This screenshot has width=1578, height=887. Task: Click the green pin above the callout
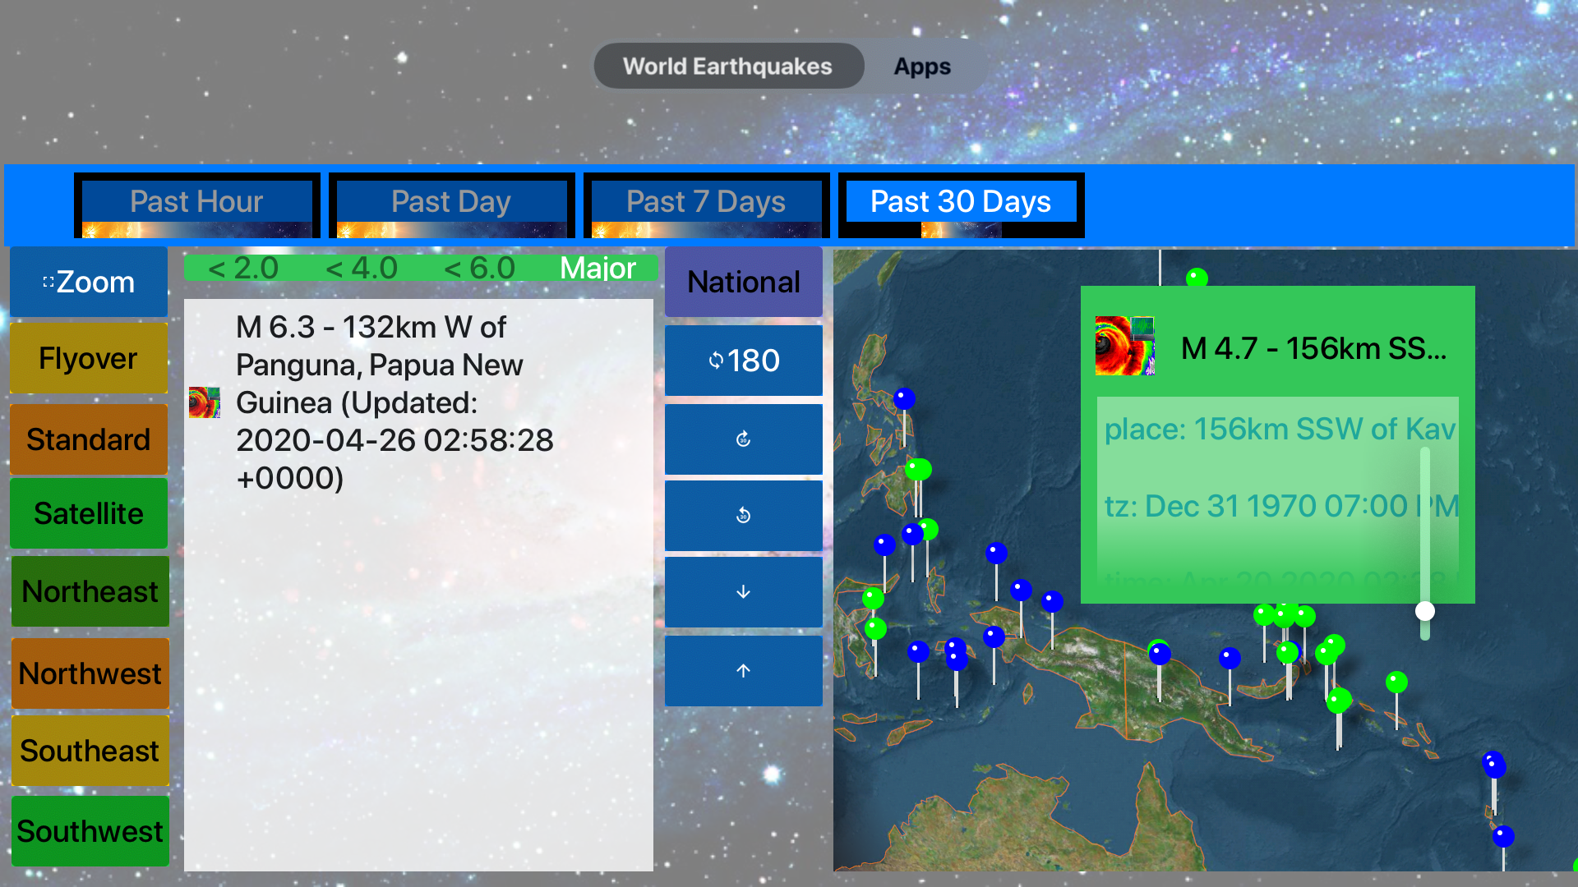1197,278
